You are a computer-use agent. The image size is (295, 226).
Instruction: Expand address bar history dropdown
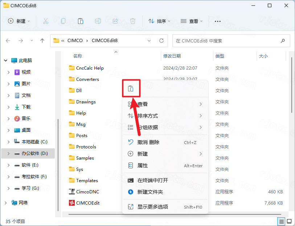click(149, 41)
